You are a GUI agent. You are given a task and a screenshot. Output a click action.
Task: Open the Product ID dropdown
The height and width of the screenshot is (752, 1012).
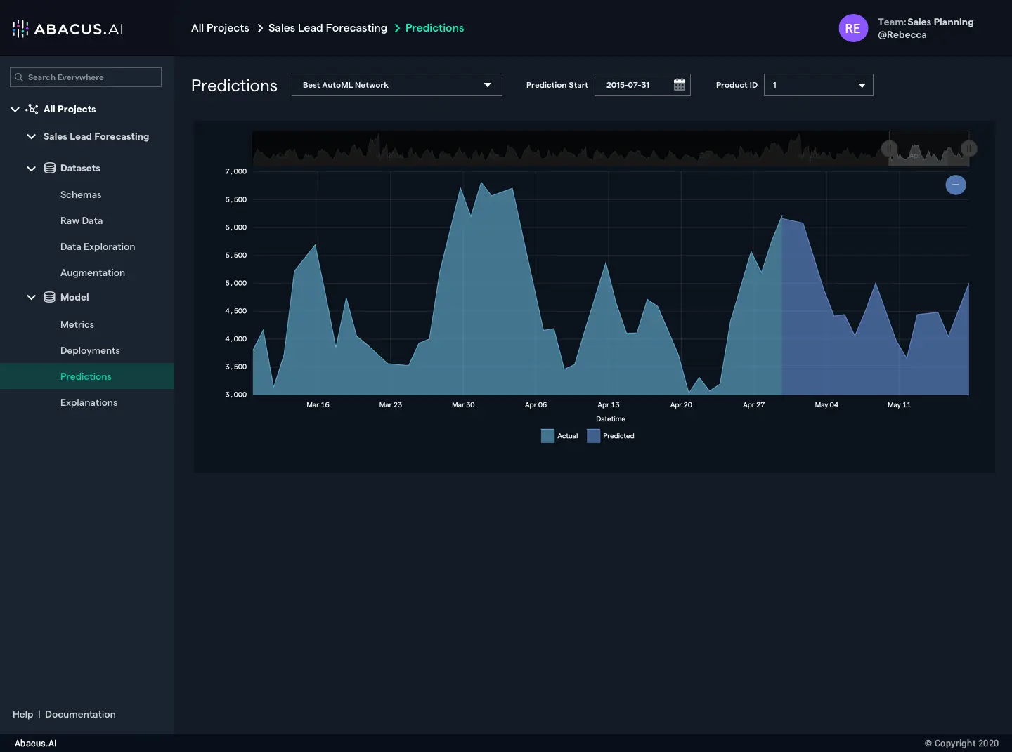(x=818, y=85)
